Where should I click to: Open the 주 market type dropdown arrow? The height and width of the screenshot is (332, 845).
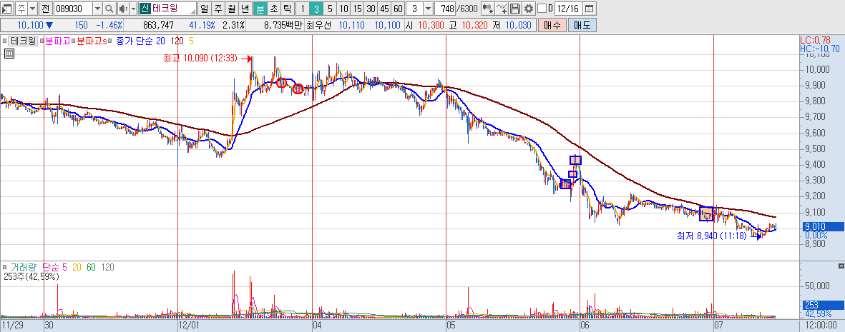(32, 9)
